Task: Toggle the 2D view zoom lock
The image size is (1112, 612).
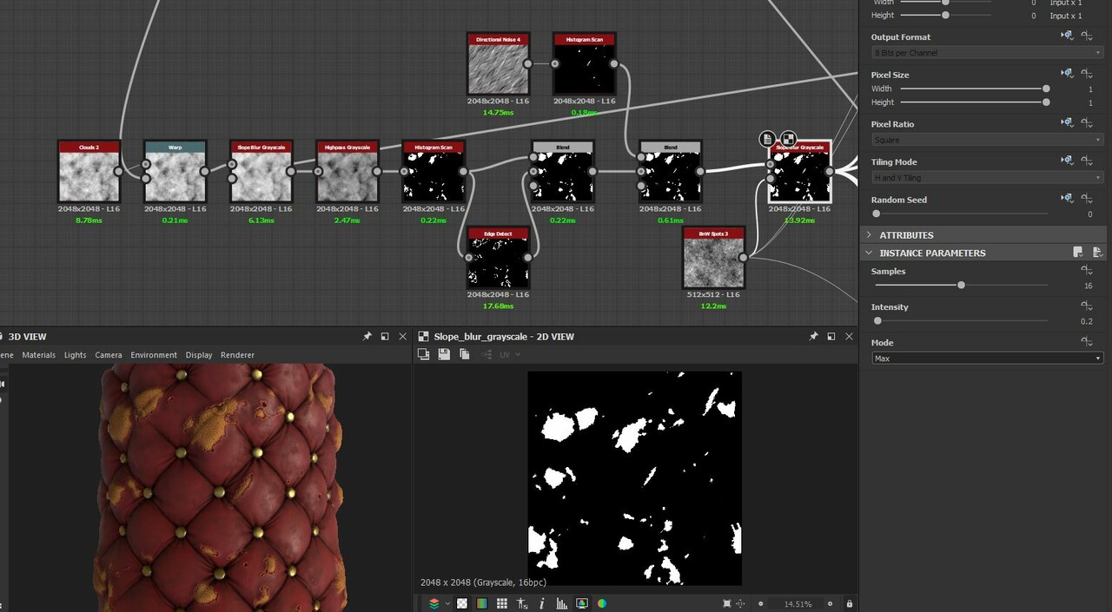Action: (849, 603)
